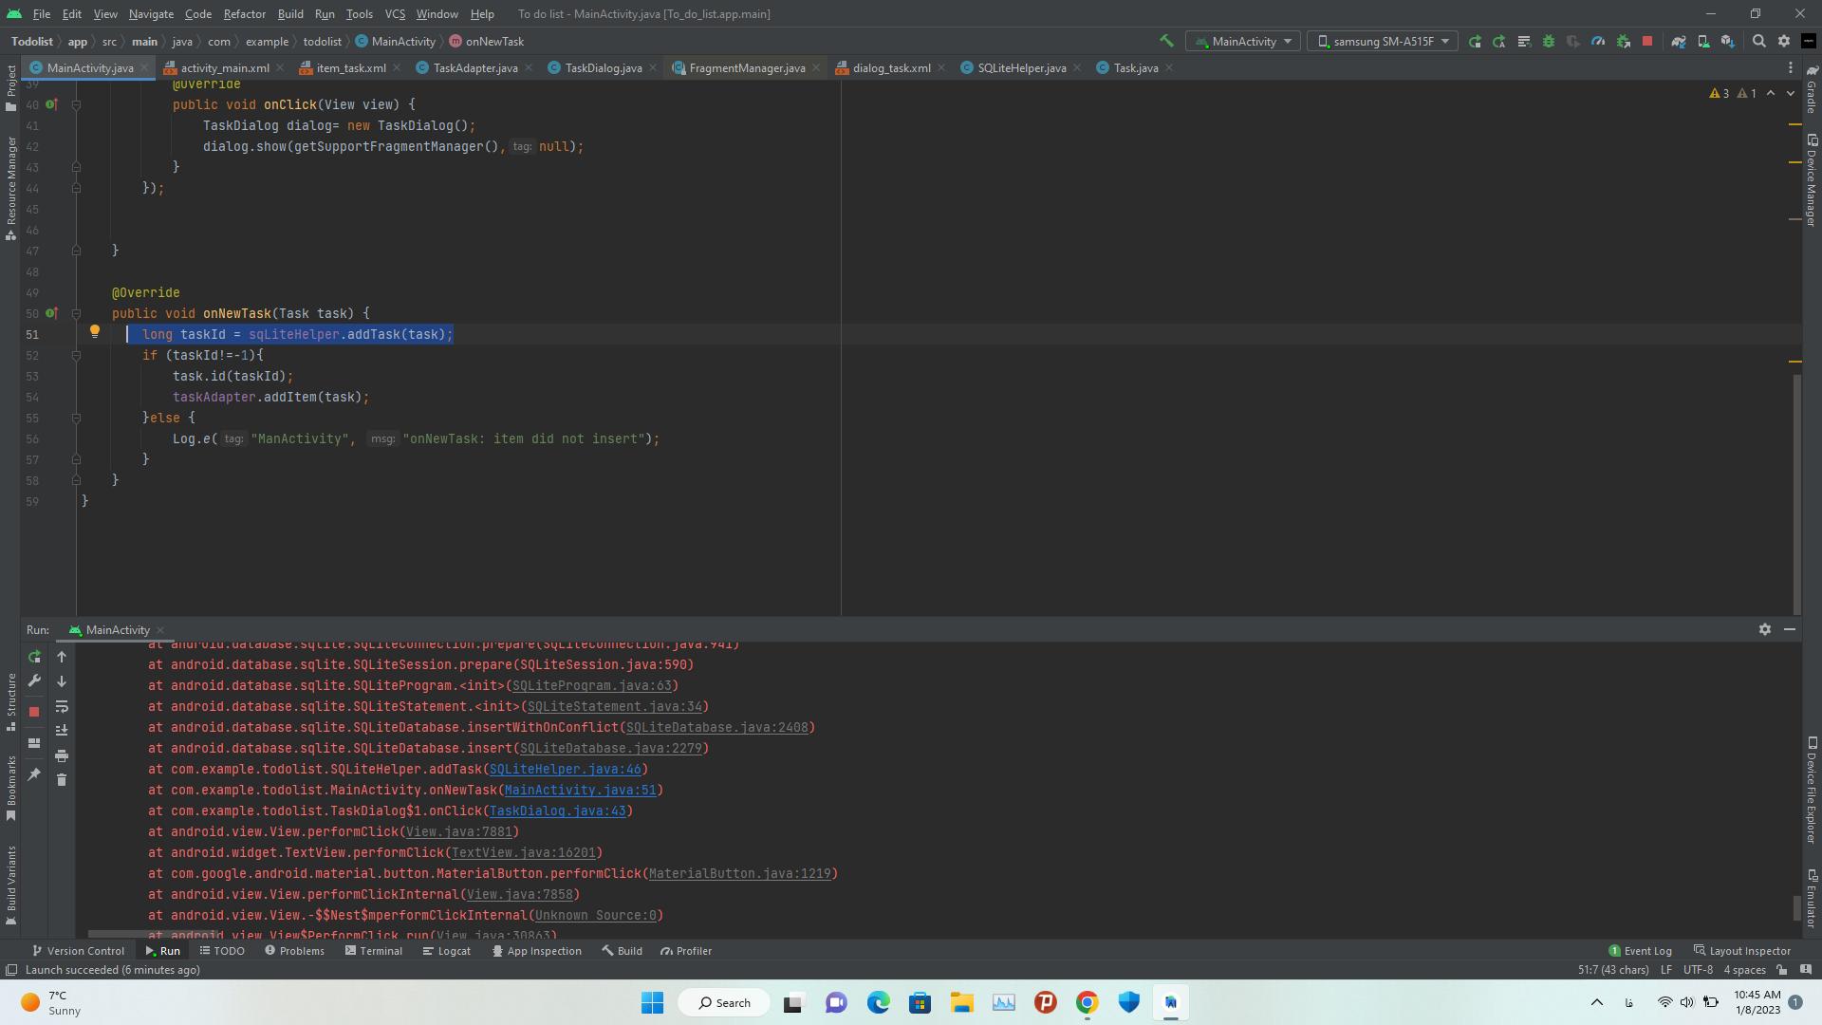1822x1025 pixels.
Task: Collapse the if block fold at line 52
Action: (76, 355)
